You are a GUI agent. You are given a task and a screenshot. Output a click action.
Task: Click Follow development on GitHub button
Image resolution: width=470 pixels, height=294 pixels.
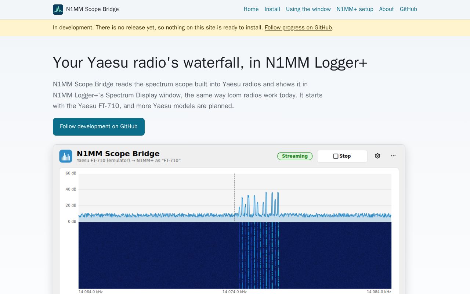pyautogui.click(x=99, y=127)
